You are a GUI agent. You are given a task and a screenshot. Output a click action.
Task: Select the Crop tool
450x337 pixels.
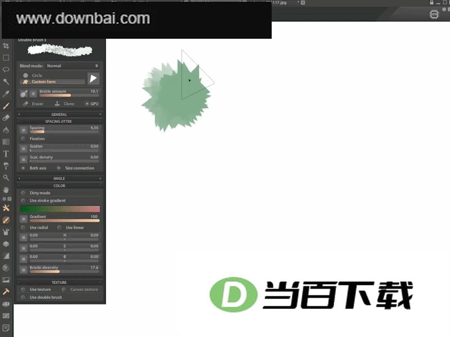[6, 46]
